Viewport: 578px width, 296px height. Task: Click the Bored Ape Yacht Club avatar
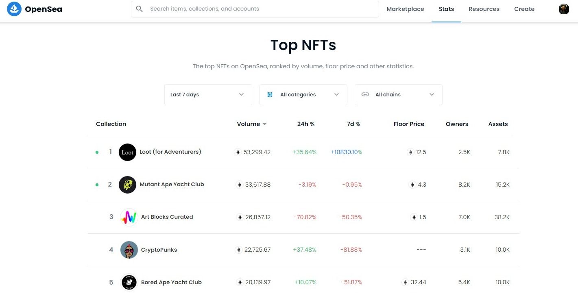click(x=129, y=282)
